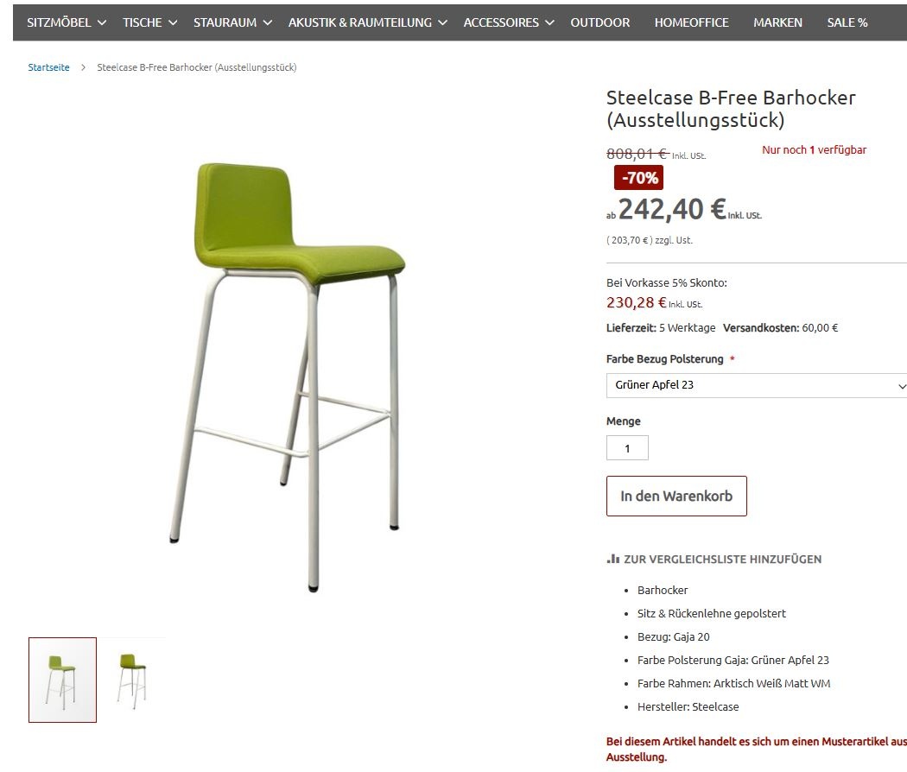The image size is (907, 772).
Task: Add to Vergleichsliste via text link
Action: [722, 560]
